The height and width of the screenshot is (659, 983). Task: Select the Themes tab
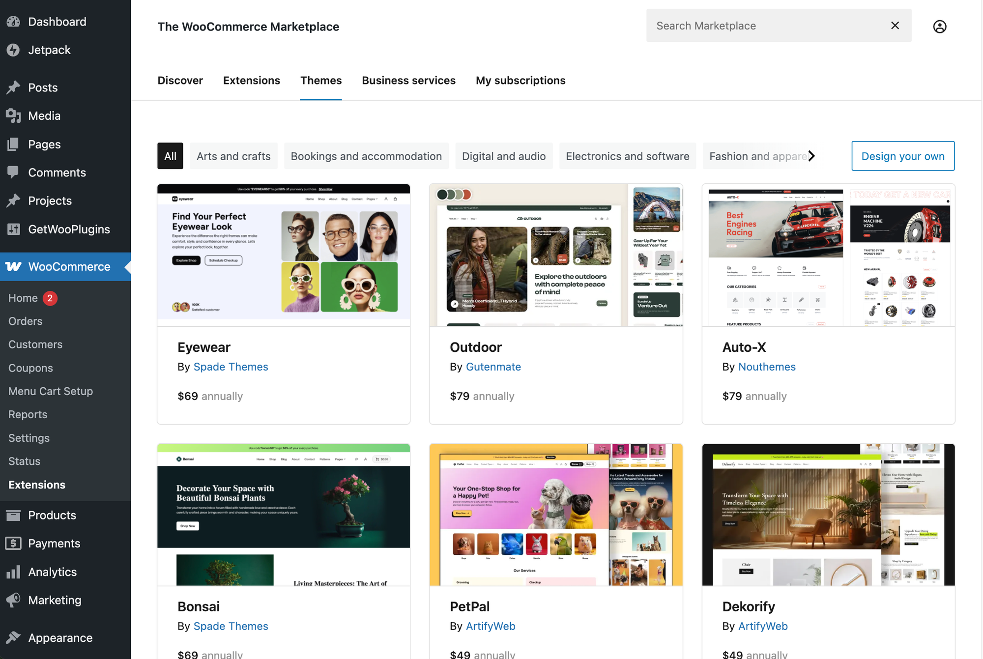321,81
